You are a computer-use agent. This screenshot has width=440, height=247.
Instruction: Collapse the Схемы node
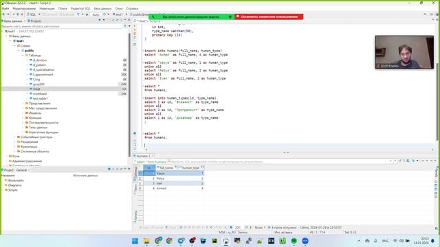(15, 46)
